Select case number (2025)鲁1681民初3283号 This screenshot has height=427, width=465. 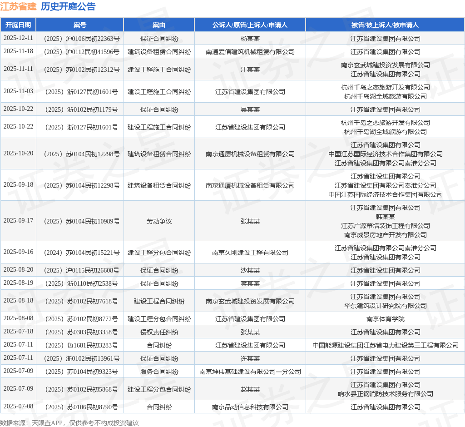point(82,345)
